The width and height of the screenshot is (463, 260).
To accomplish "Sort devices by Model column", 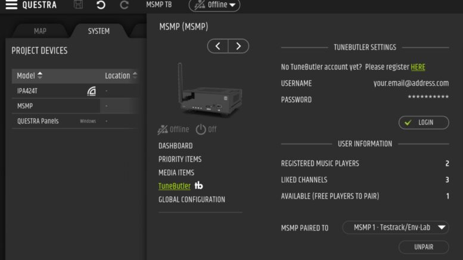I will tap(30, 76).
